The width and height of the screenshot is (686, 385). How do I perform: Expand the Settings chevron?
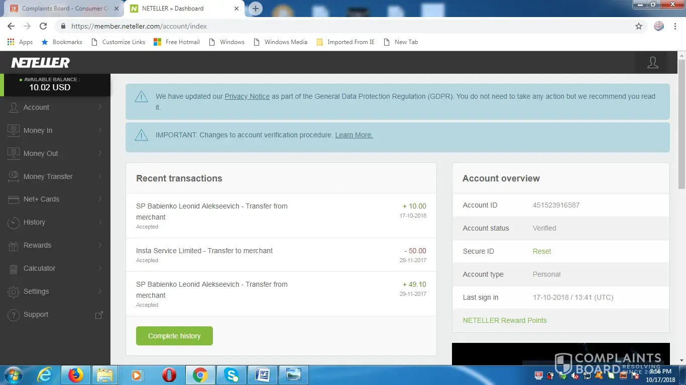(x=100, y=291)
